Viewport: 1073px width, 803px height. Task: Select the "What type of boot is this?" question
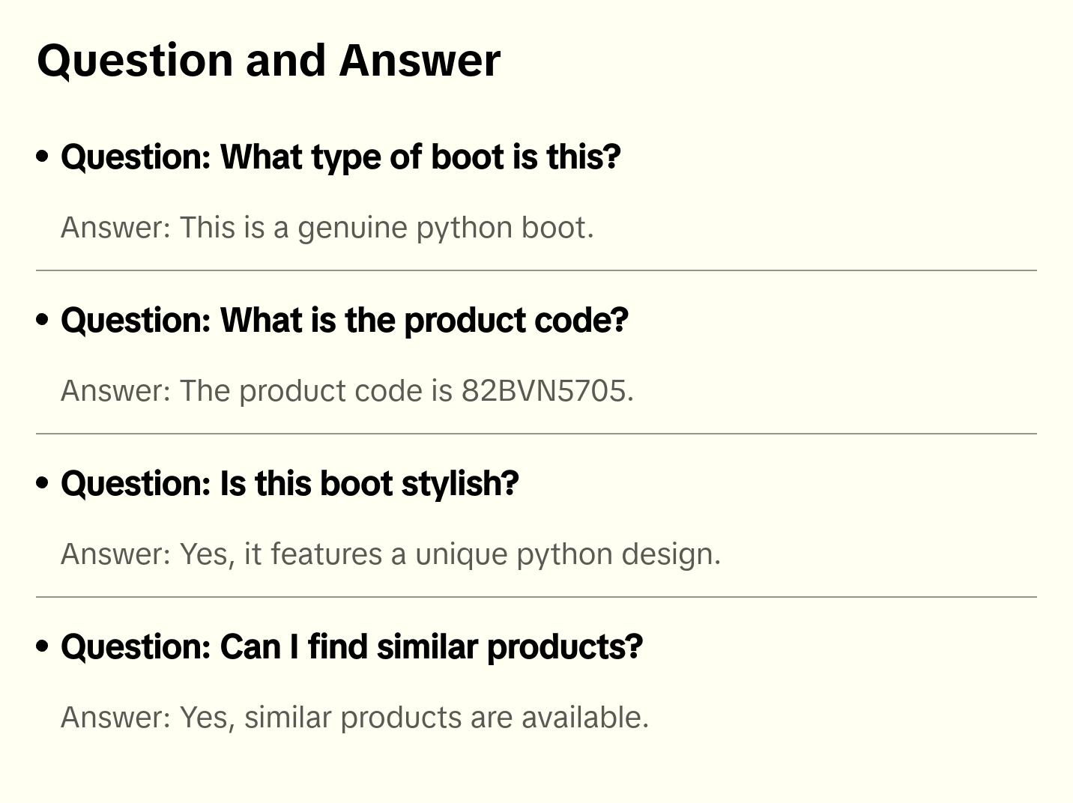coord(341,157)
